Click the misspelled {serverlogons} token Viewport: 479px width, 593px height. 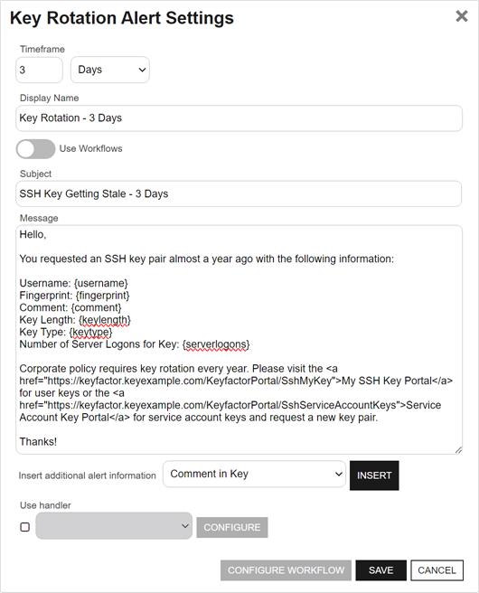[216, 344]
